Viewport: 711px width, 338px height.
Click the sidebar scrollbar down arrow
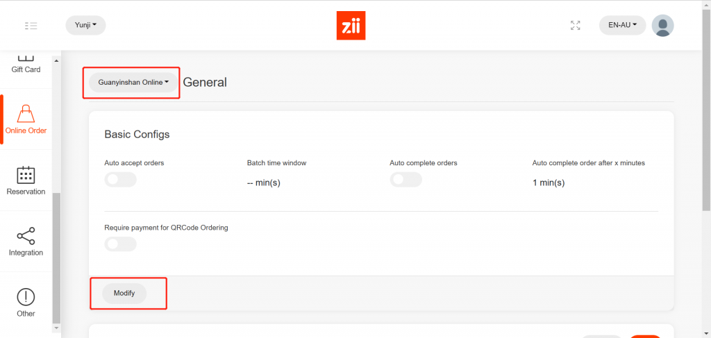[57, 328]
